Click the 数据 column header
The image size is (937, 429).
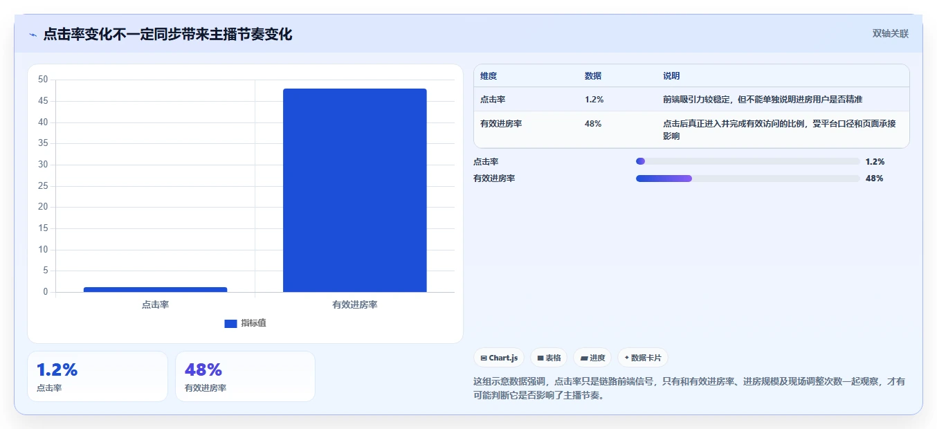[593, 76]
